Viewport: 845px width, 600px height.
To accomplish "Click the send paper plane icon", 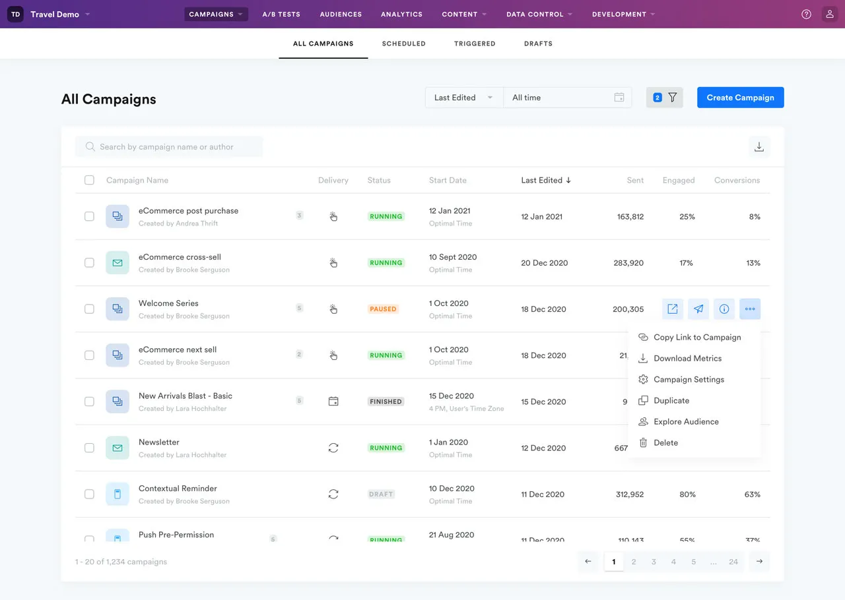I will pyautogui.click(x=698, y=309).
